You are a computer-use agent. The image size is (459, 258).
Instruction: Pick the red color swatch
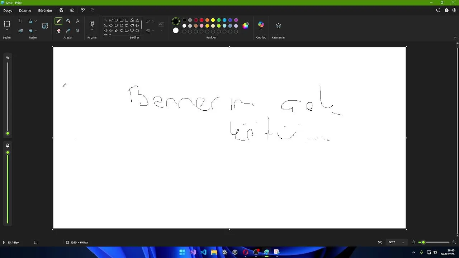point(202,20)
